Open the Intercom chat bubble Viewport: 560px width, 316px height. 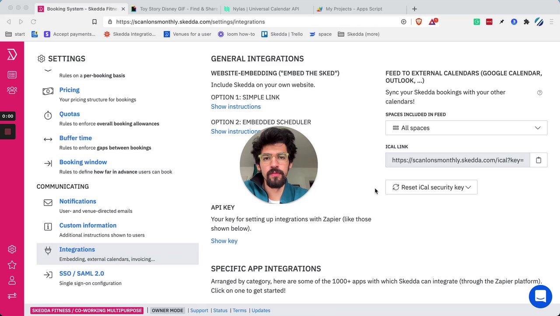tap(540, 296)
